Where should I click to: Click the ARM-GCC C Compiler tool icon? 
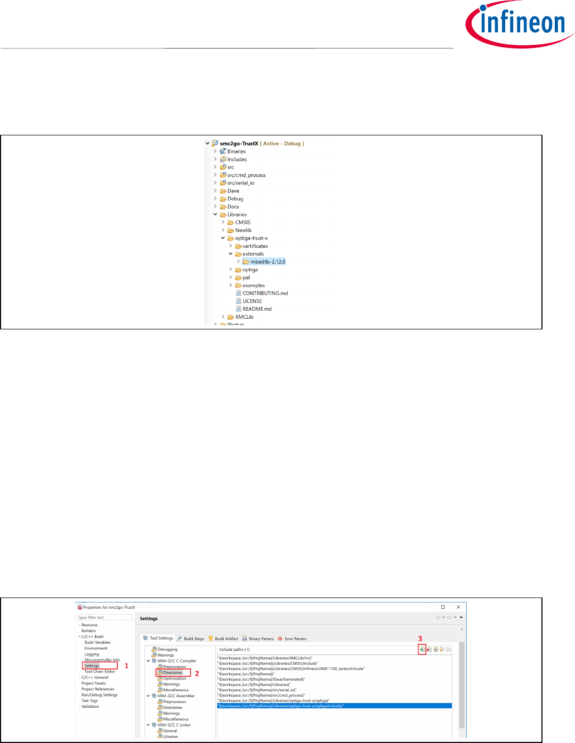[x=155, y=661]
